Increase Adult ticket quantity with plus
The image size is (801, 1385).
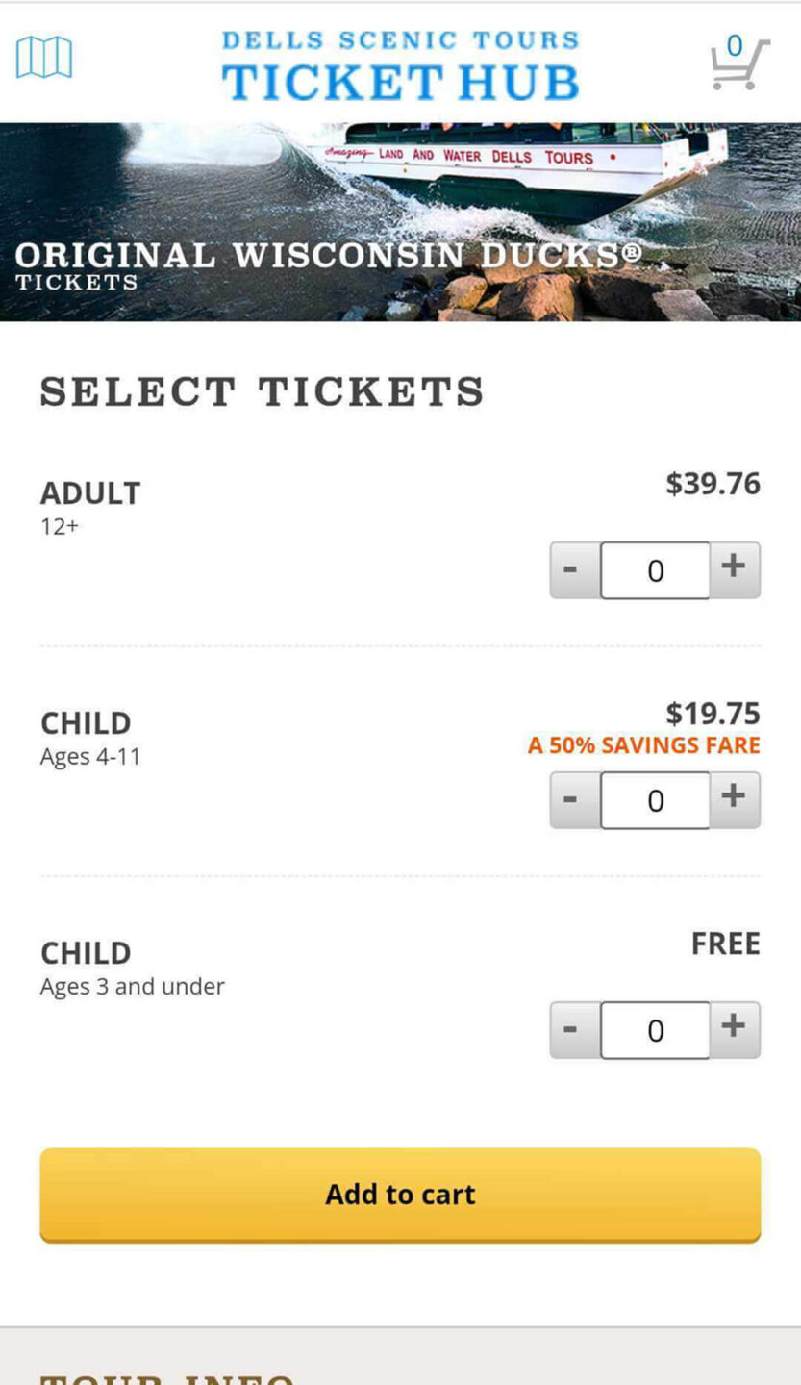pos(734,568)
